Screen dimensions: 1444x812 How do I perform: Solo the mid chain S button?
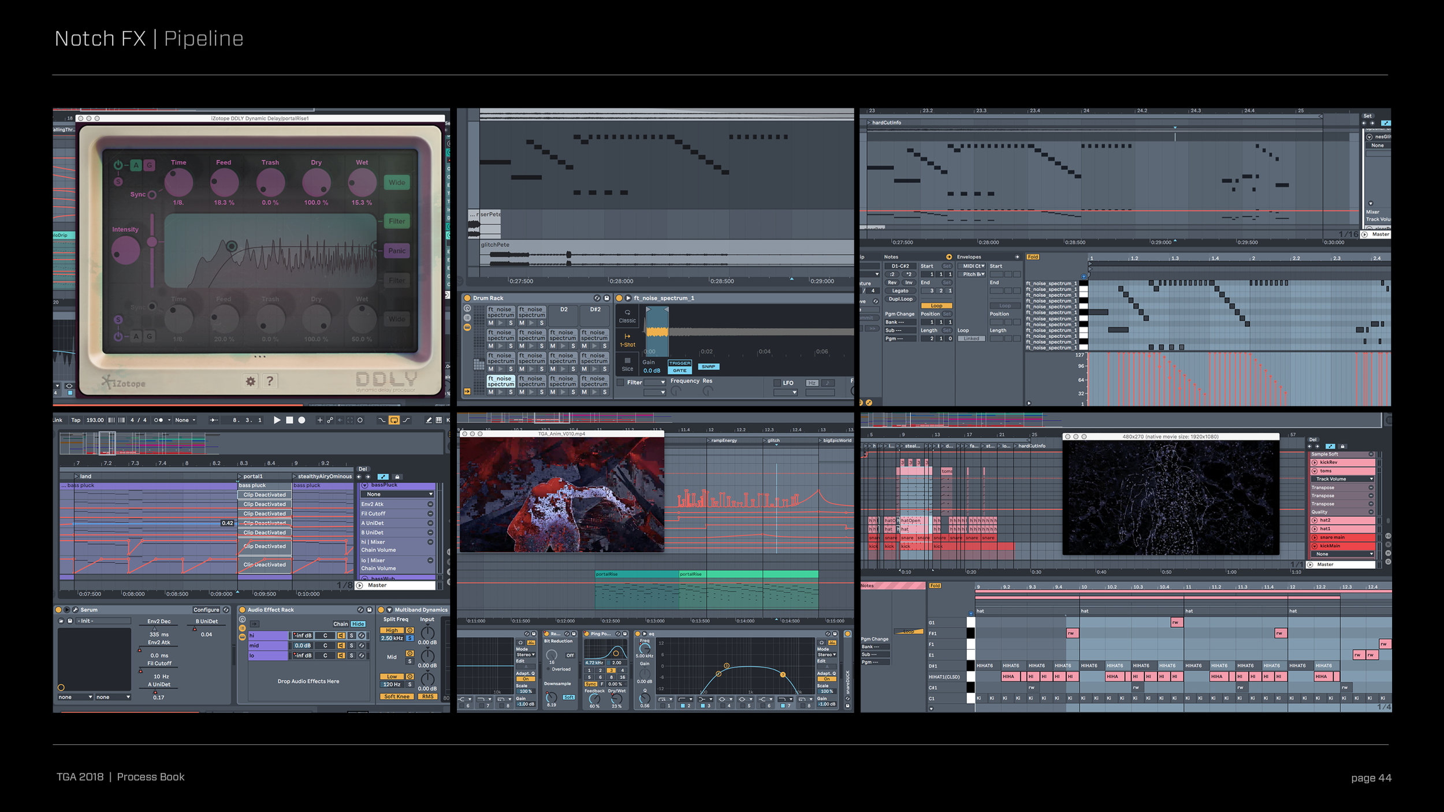pos(351,646)
